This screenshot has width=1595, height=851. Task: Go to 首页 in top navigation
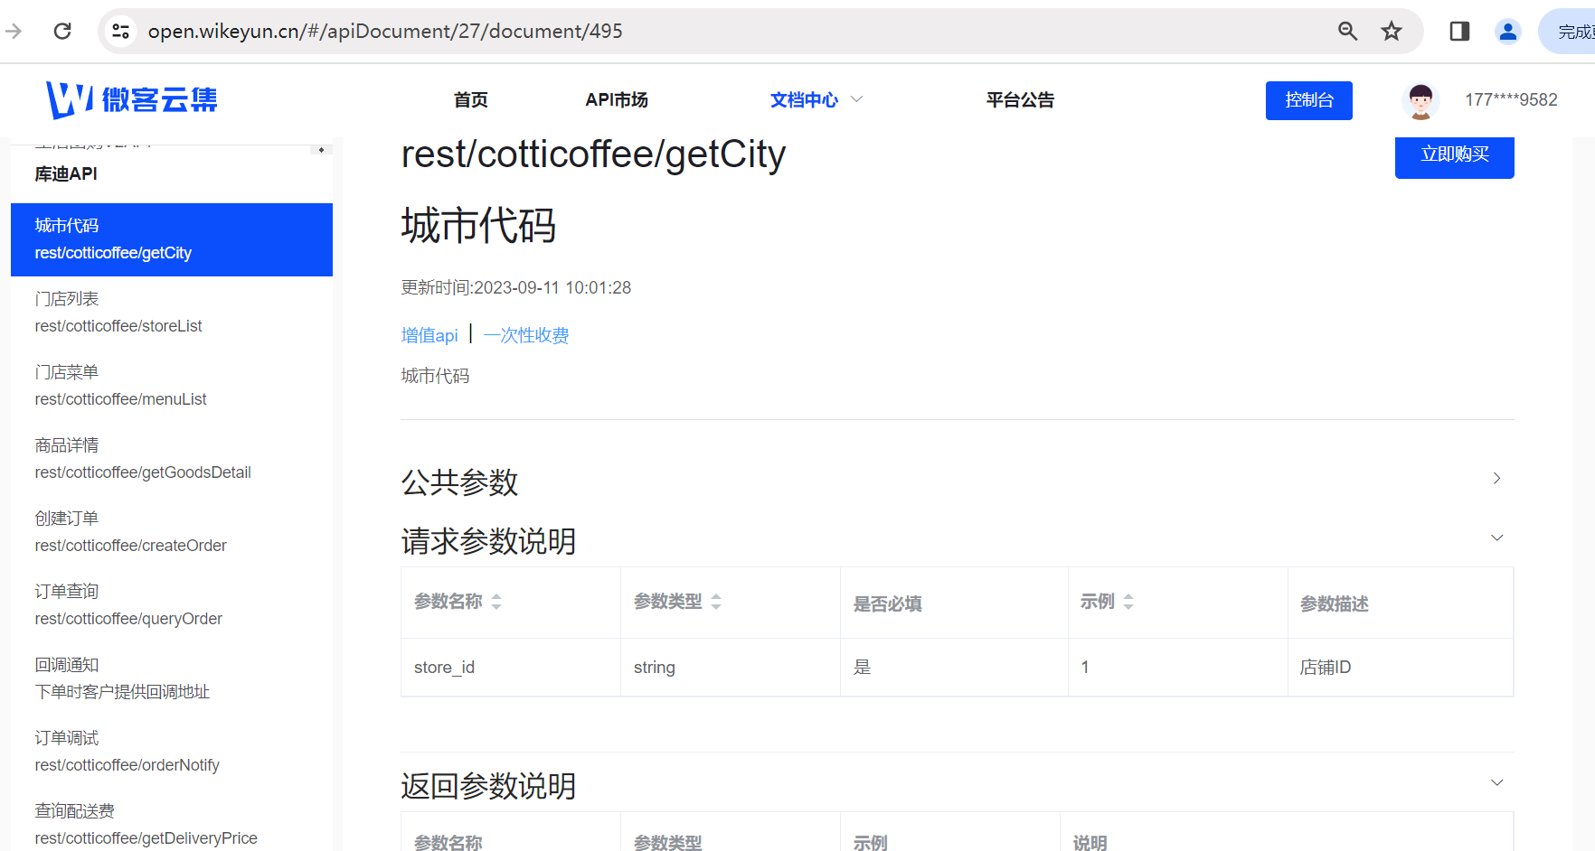point(470,100)
